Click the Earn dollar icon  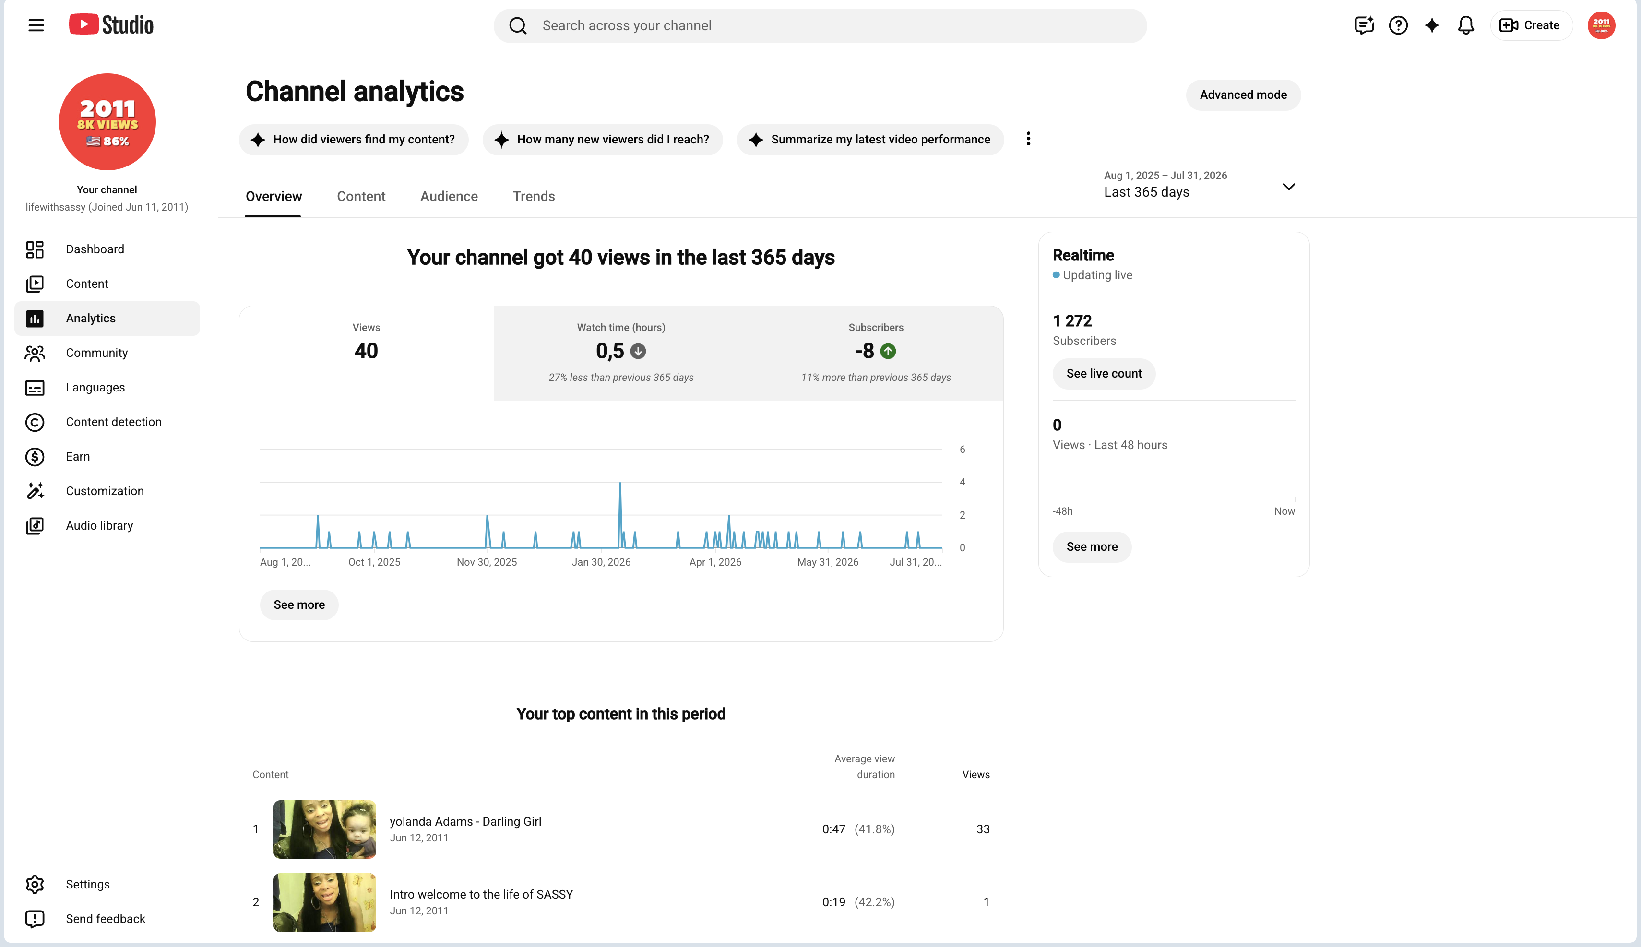(35, 457)
